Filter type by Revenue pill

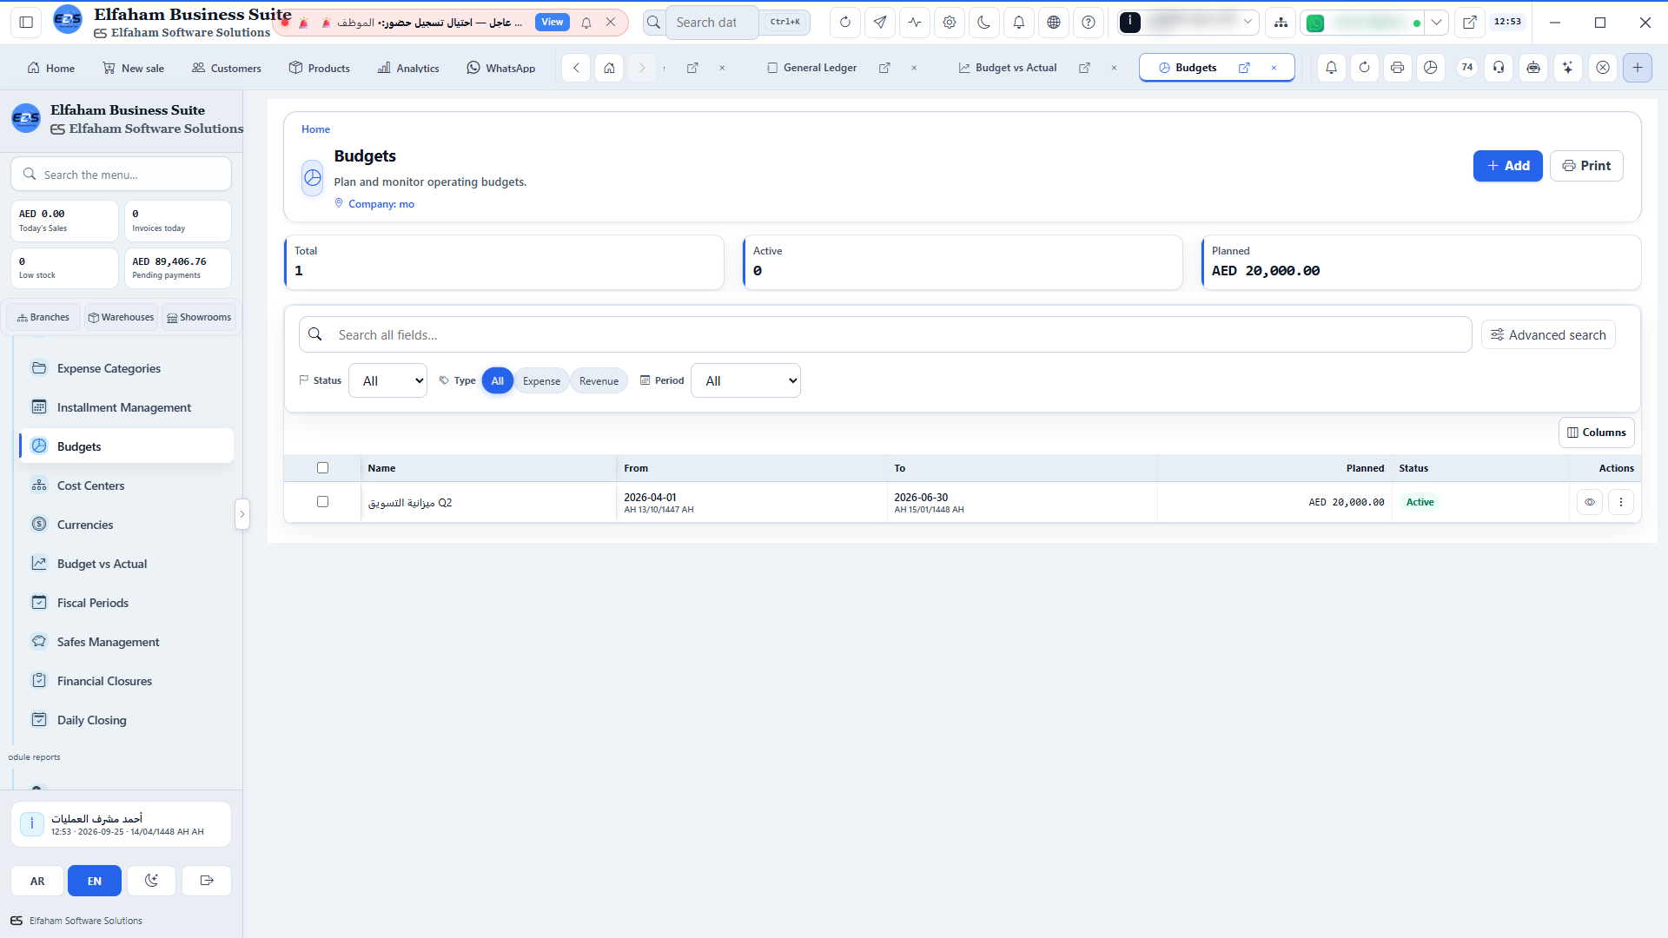[x=599, y=381]
